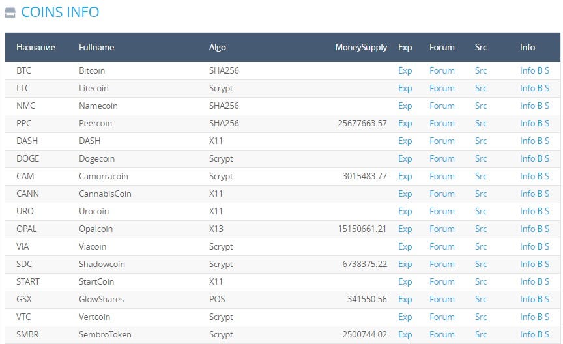Click the B link in the GSX row
This screenshot has height=344, width=563.
[x=540, y=300]
